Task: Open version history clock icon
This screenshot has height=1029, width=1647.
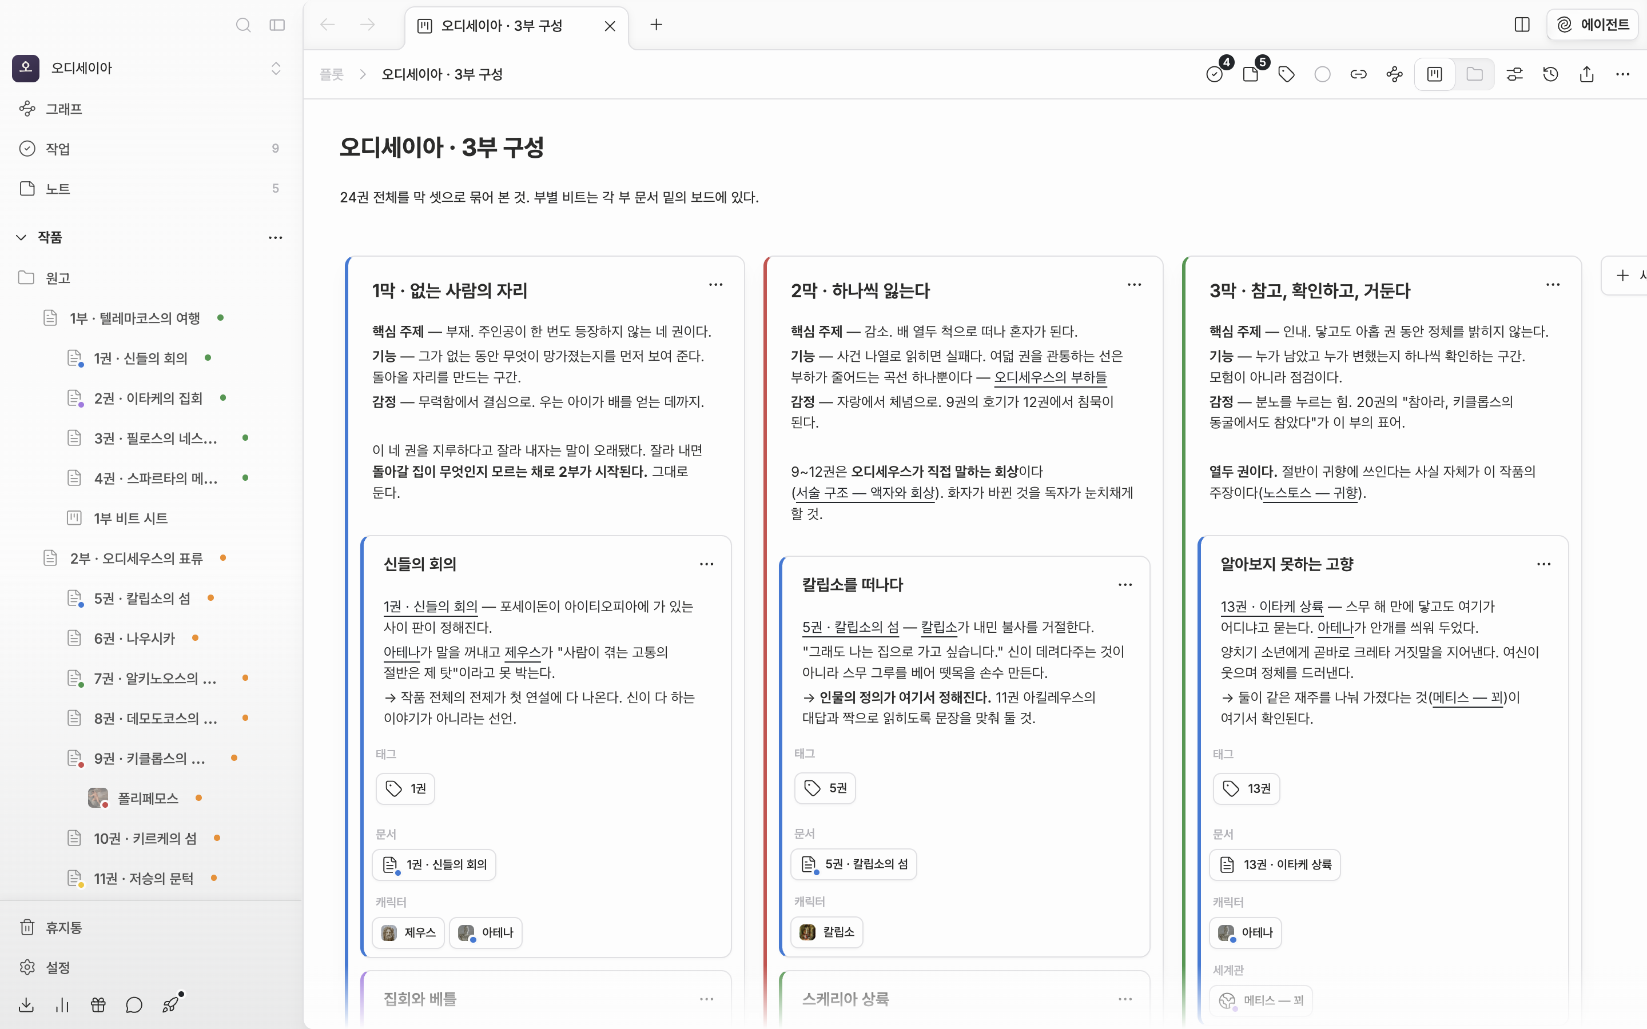Action: 1550,74
